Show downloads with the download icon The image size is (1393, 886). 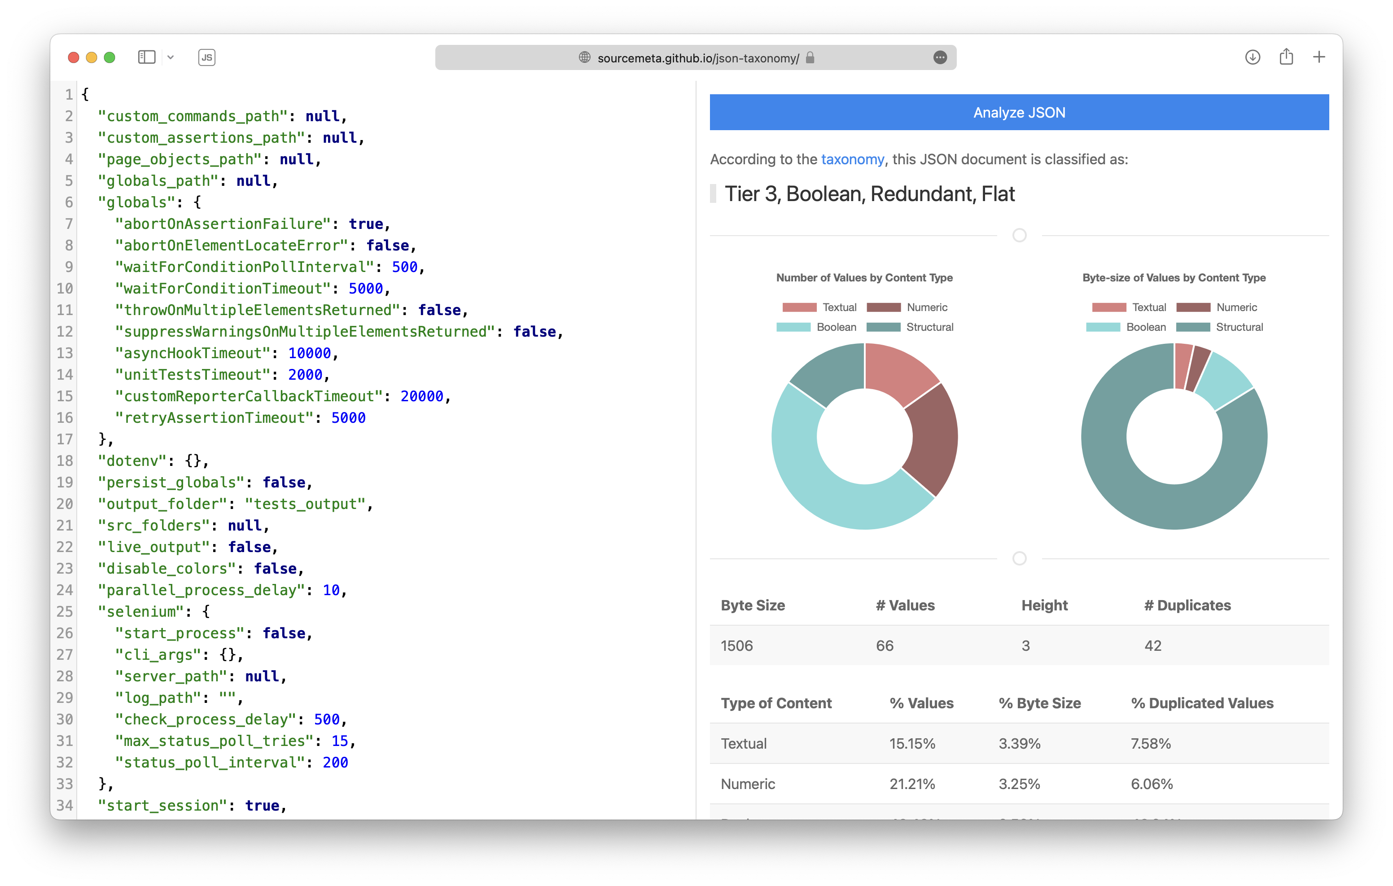(1253, 57)
